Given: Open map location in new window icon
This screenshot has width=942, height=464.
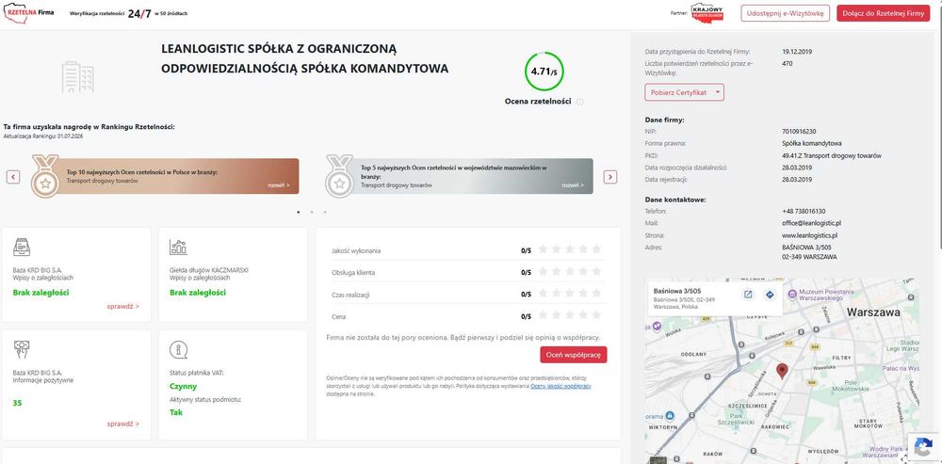Looking at the screenshot, I should tap(748, 295).
